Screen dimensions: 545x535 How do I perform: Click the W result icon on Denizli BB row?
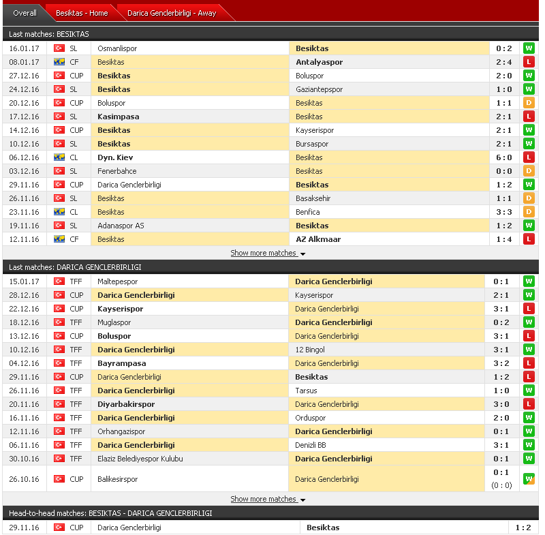click(529, 445)
